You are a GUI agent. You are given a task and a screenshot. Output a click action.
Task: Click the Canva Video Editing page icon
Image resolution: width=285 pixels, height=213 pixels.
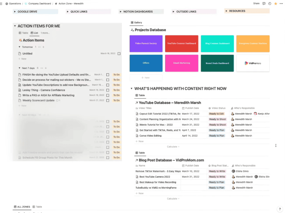click(x=137, y=136)
